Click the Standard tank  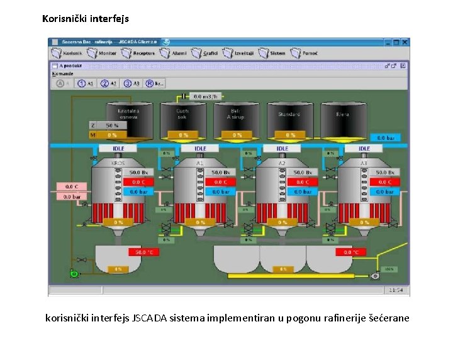[x=290, y=121]
